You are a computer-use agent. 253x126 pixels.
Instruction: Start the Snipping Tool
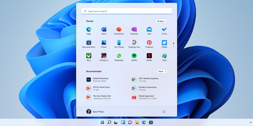(134, 43)
